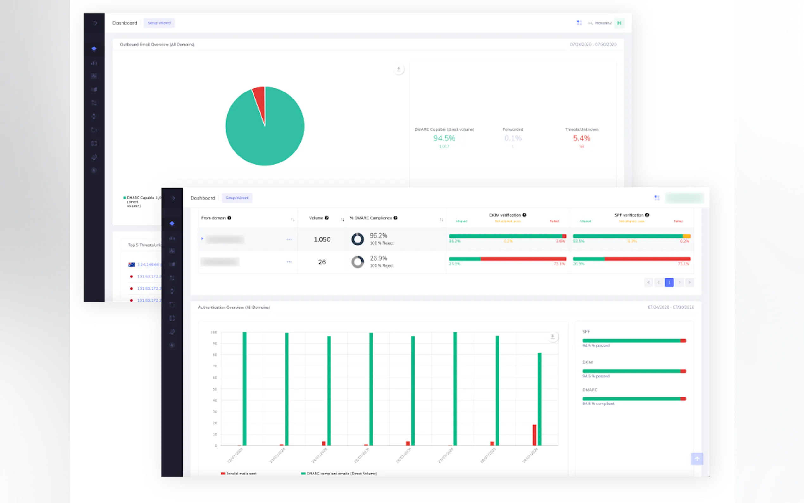
Task: Download the Authentication Overview bar chart
Action: click(x=552, y=337)
